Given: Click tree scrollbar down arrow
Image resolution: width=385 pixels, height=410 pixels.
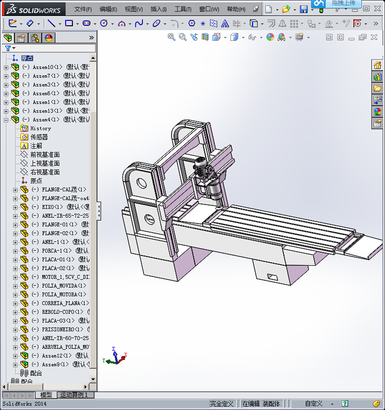Looking at the screenshot, I should click(x=93, y=379).
